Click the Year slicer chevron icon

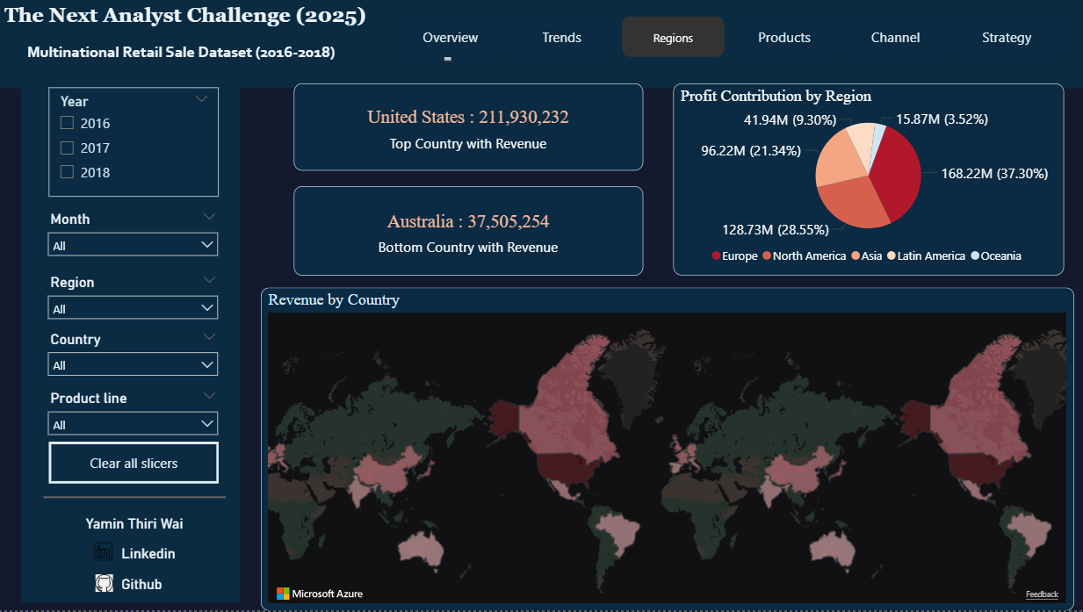(201, 99)
